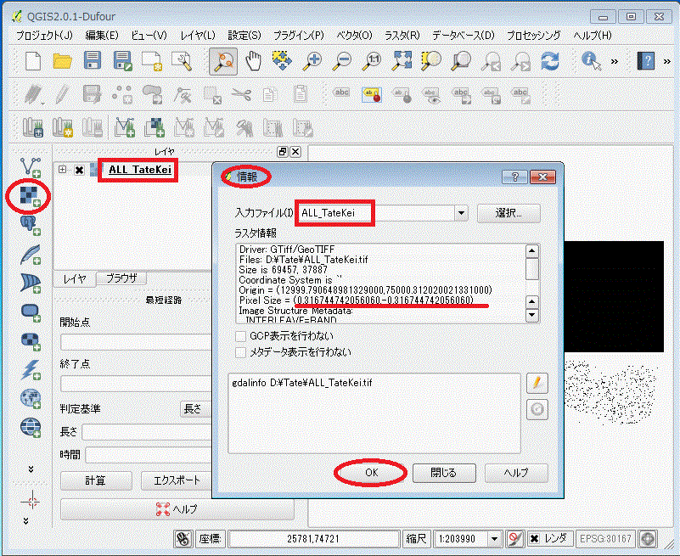Click the Refresh map icon
Viewport: 680px width, 556px height.
[550, 61]
